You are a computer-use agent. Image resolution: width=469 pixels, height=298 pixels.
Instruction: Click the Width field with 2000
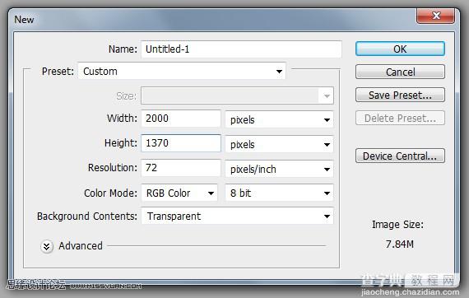[x=181, y=119]
